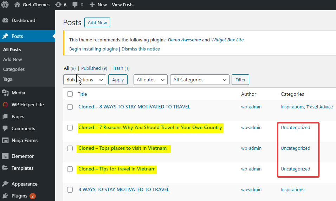The height and width of the screenshot is (201, 336).
Task: Click the Elementor icon in sidebar
Action: pos(5,156)
